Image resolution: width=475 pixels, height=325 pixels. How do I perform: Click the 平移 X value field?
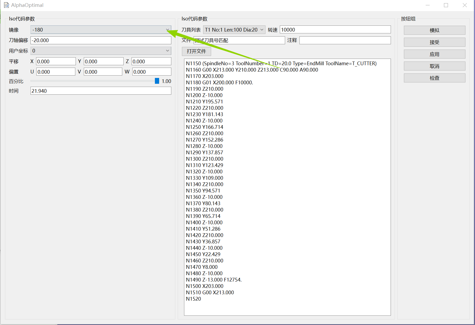[x=56, y=62]
